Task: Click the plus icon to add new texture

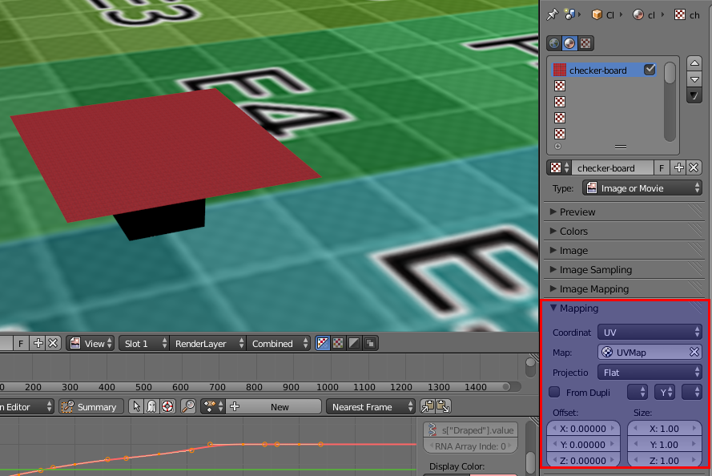Action: tap(679, 167)
